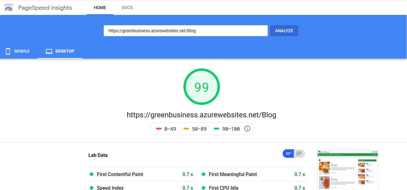Image resolution: width=407 pixels, height=190 pixels.
Task: Click the green 90–100 legend swatch
Action: click(217, 129)
